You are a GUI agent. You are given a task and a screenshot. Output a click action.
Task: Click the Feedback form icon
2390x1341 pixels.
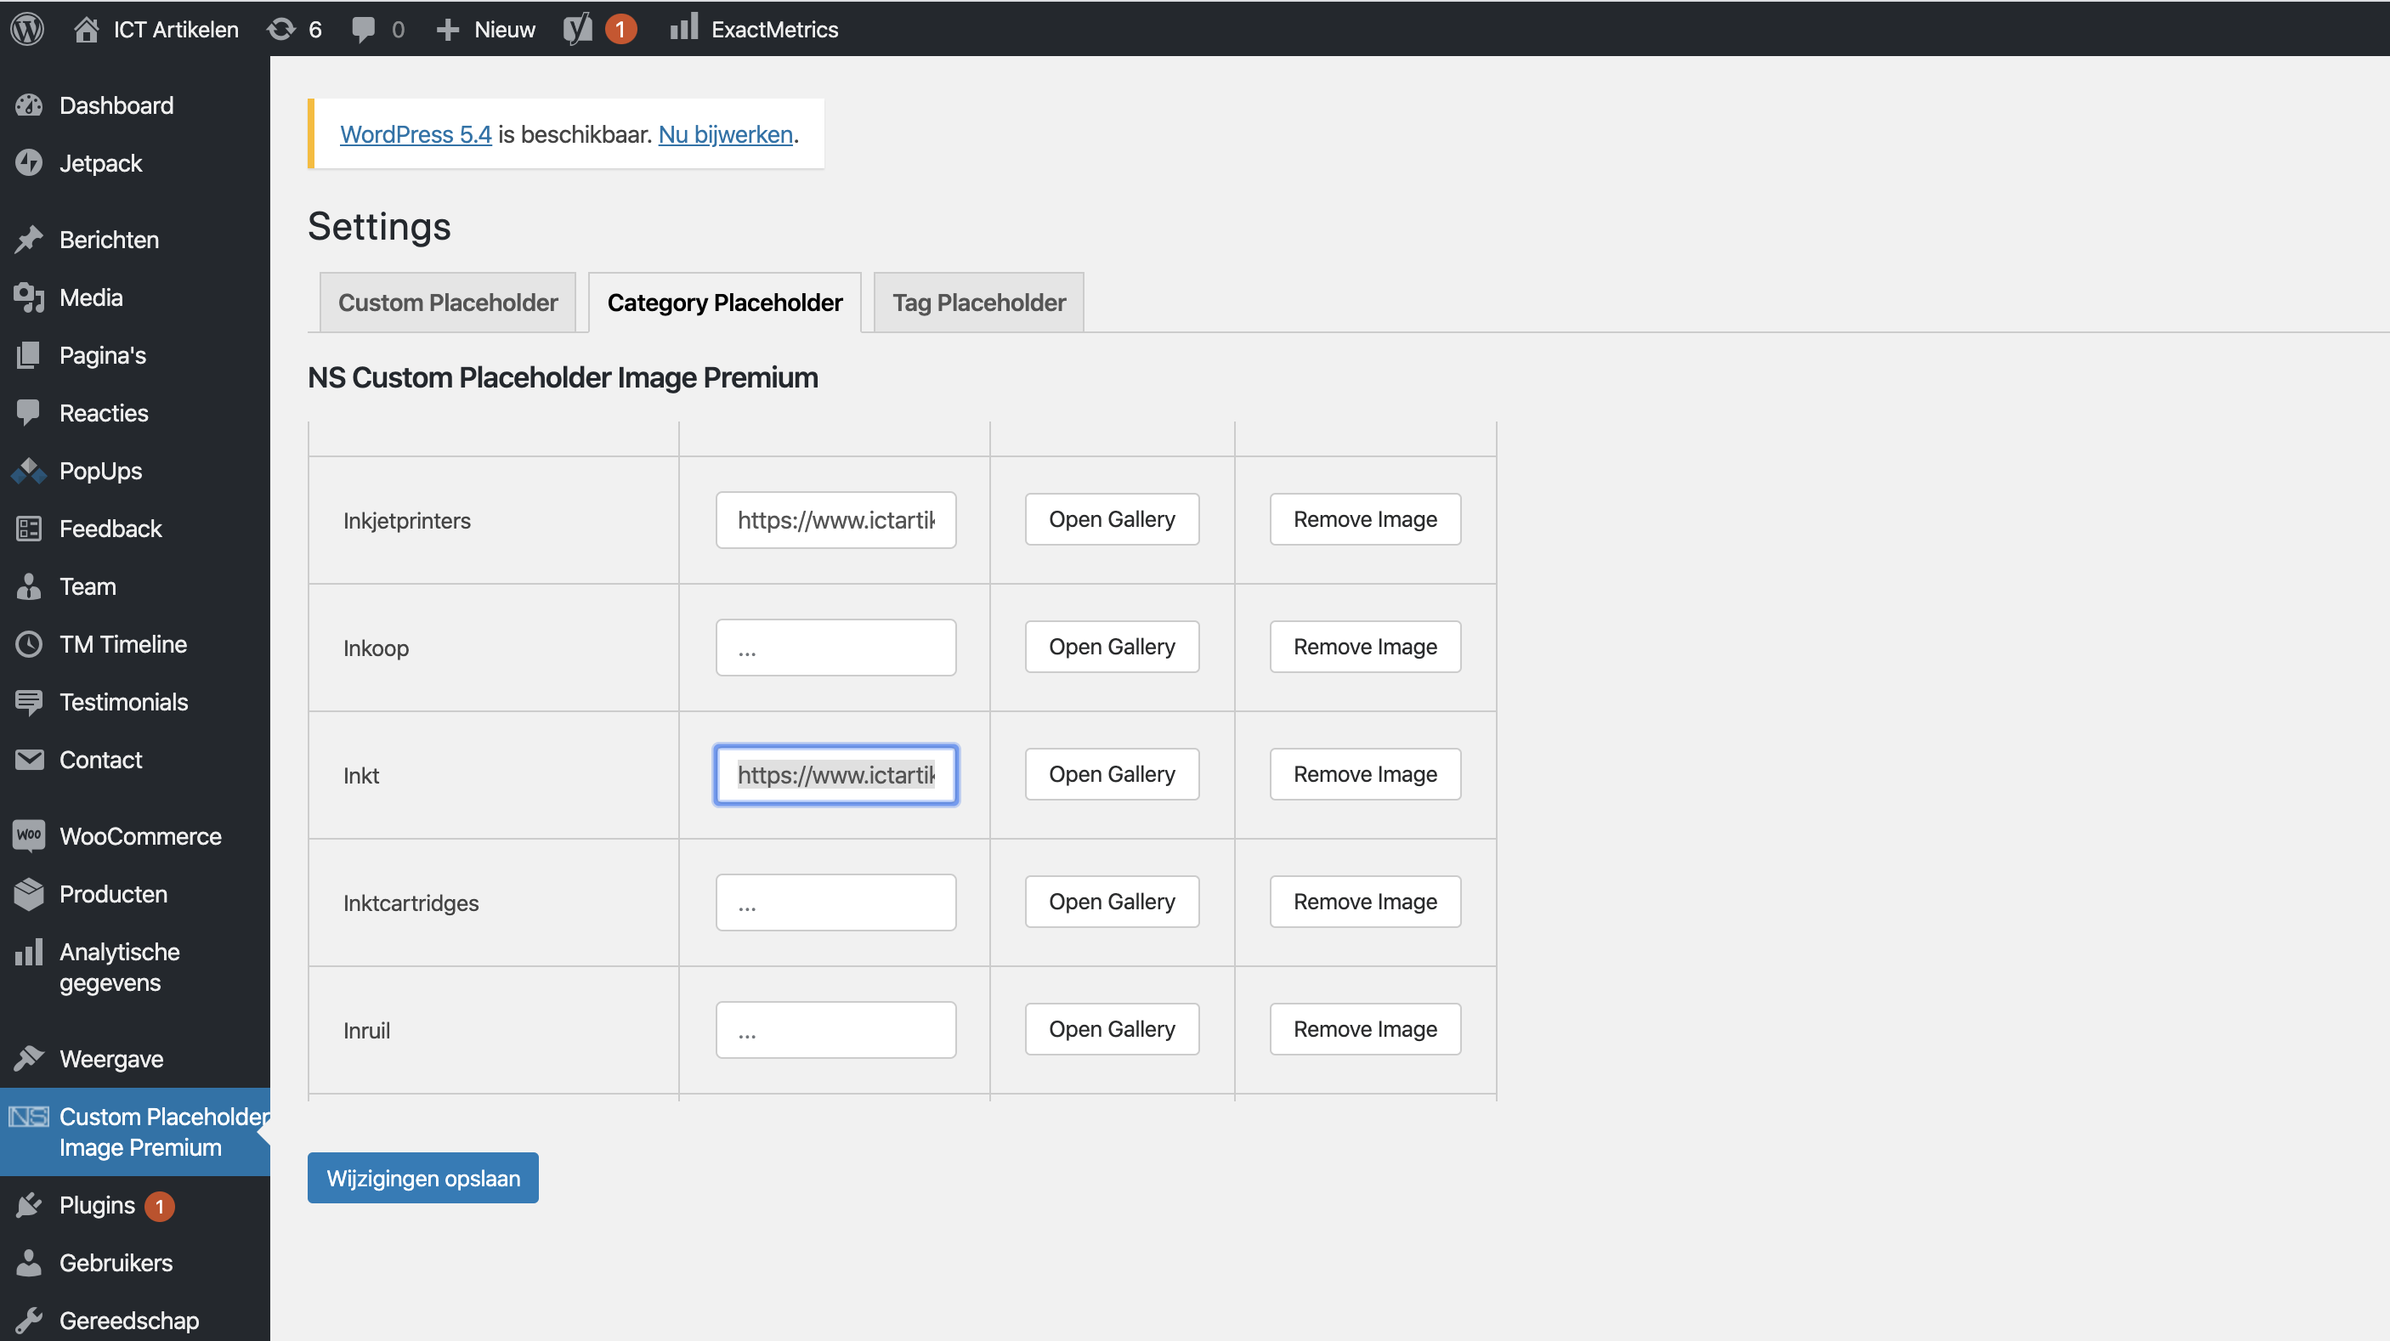pos(29,529)
